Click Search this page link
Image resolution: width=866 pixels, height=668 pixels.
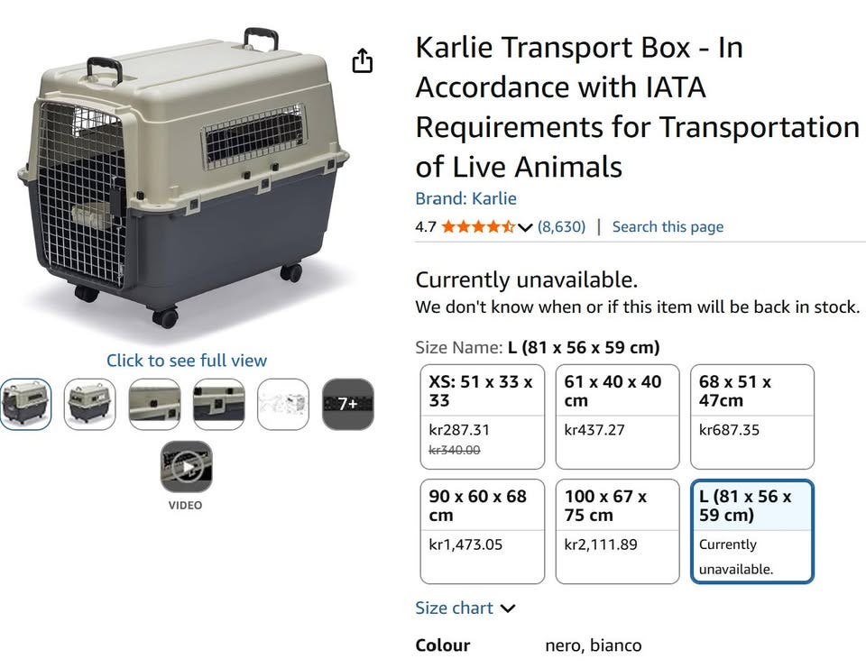(x=668, y=227)
